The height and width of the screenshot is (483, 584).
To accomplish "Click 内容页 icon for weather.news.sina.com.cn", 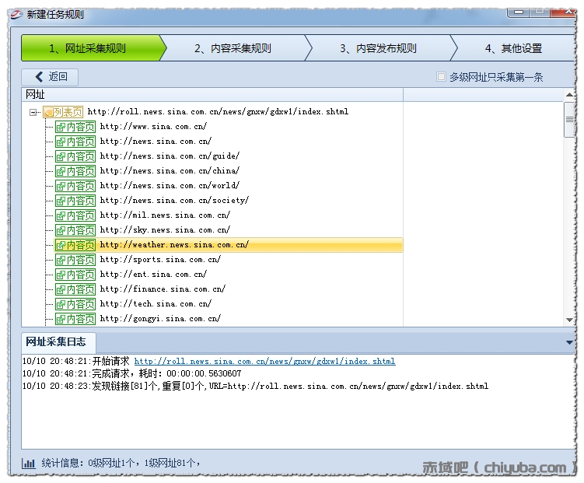I will pos(75,245).
